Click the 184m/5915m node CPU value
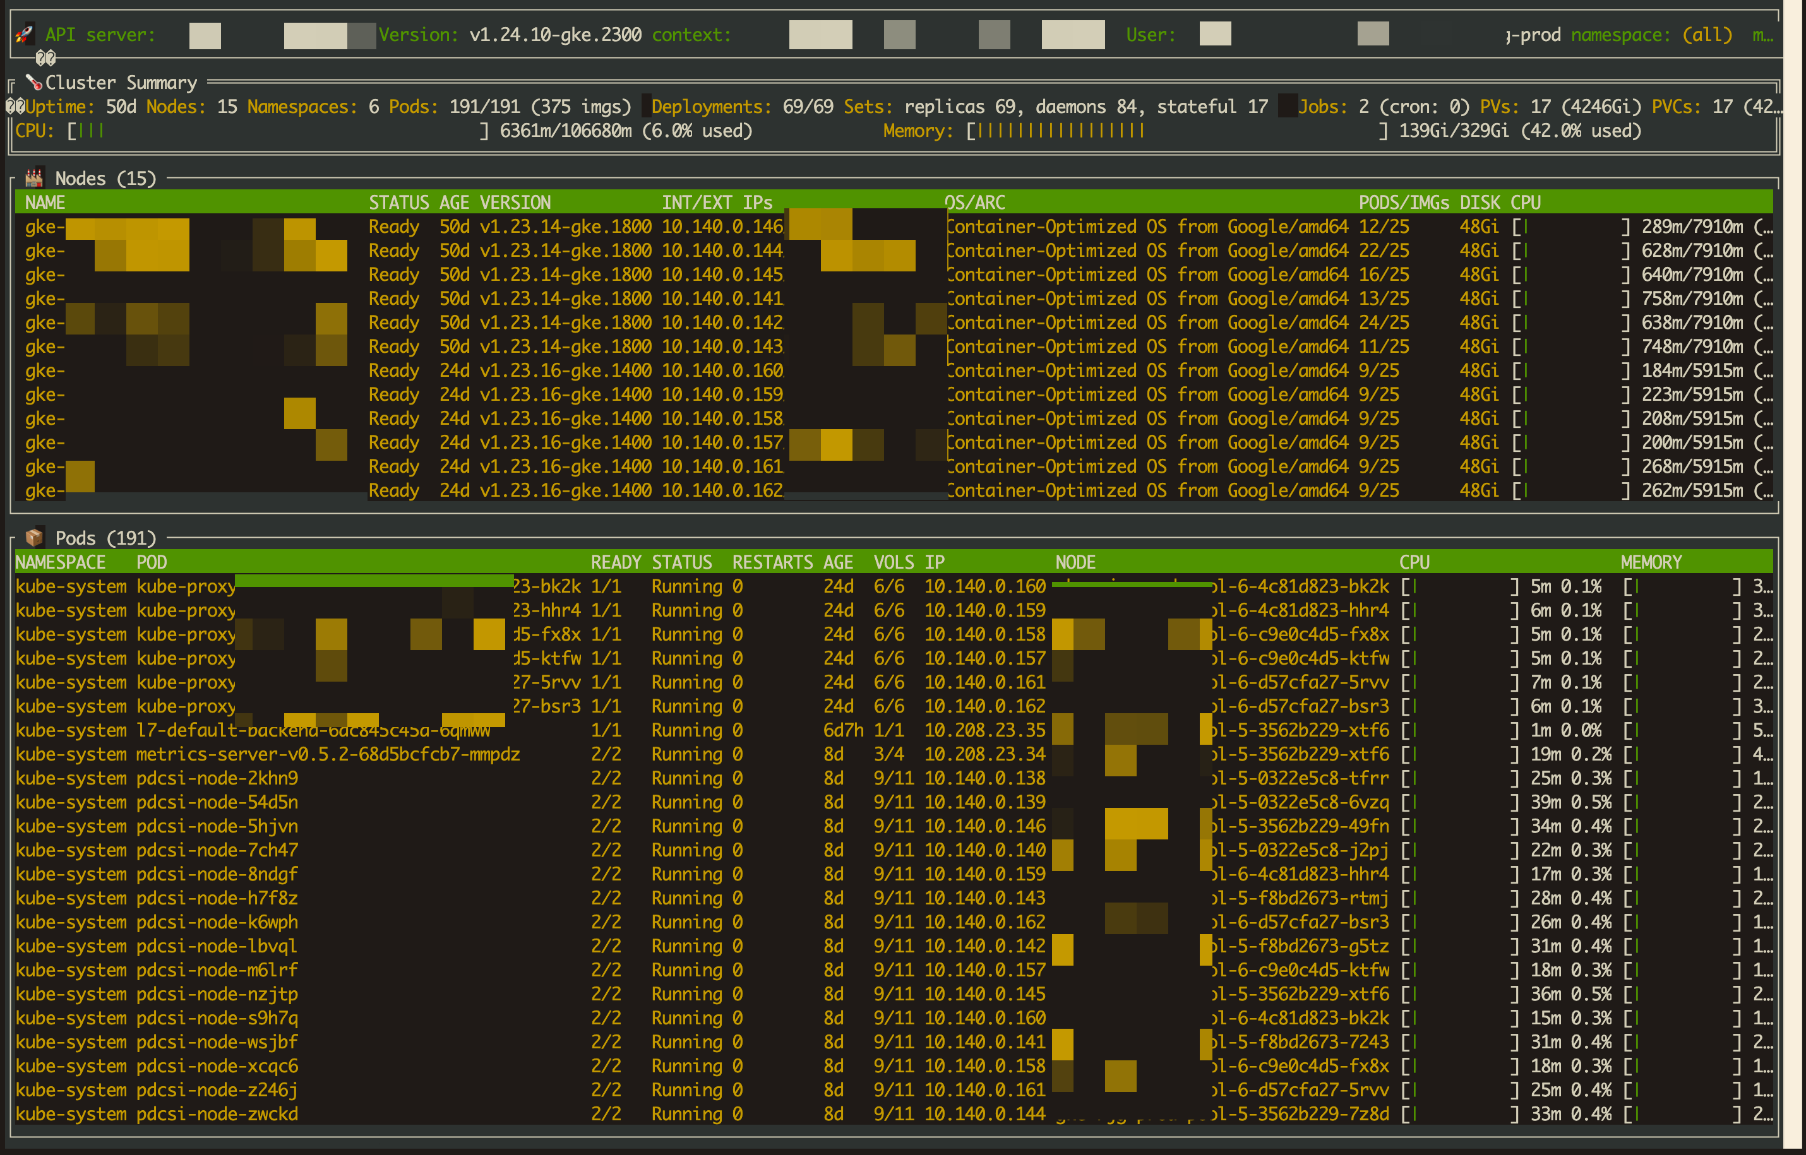The image size is (1806, 1155). (x=1692, y=370)
